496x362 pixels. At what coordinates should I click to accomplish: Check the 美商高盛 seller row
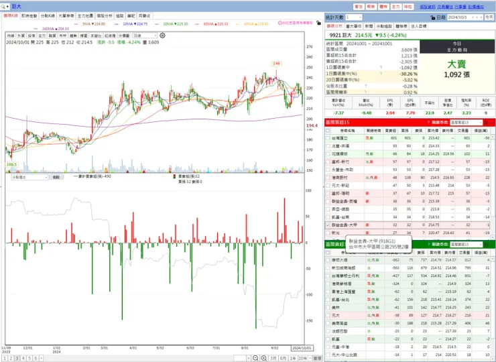[328, 323]
